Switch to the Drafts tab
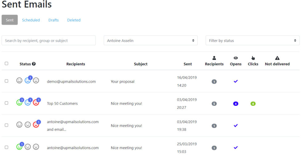Screen dimensions: 302x155 (54, 20)
